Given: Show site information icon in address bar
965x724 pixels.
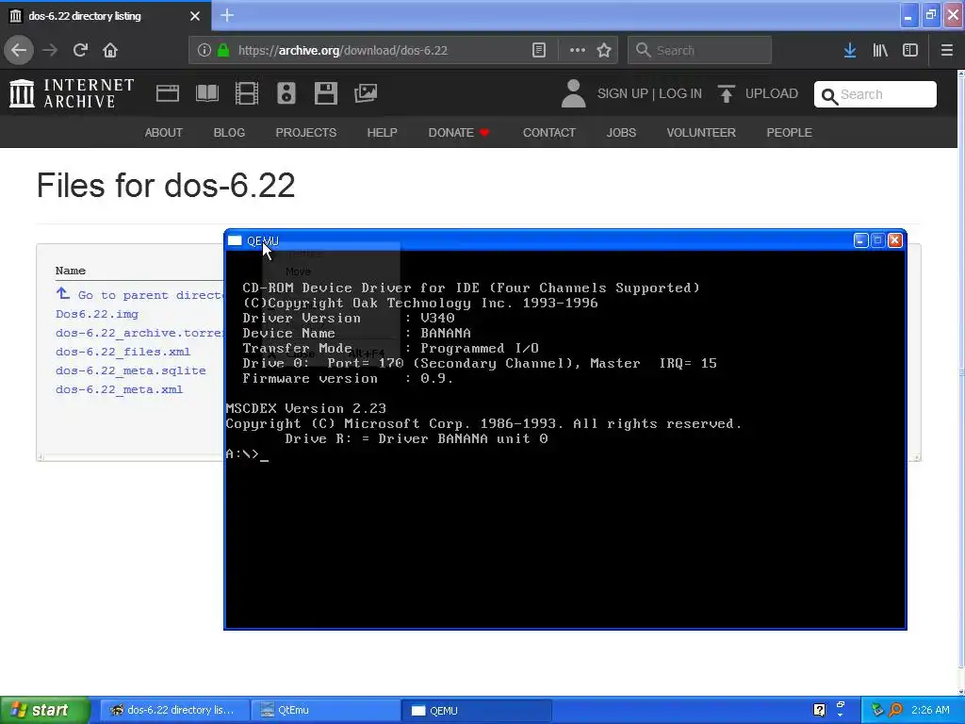Looking at the screenshot, I should [204, 50].
